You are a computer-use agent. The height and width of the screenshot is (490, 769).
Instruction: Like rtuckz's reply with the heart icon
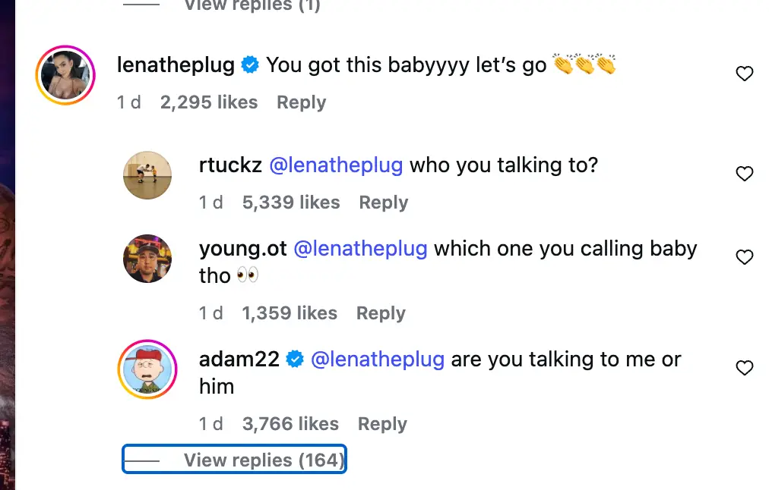click(x=745, y=174)
